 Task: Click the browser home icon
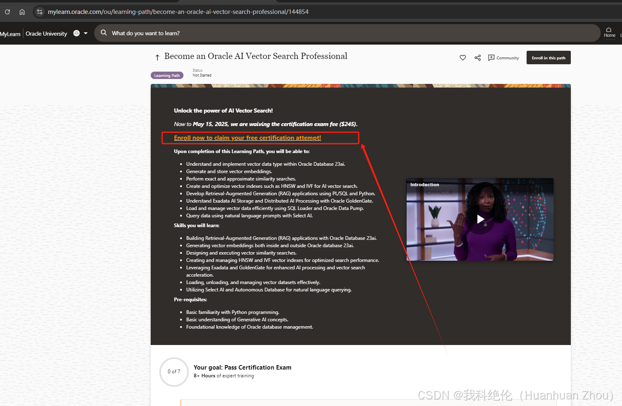click(22, 12)
